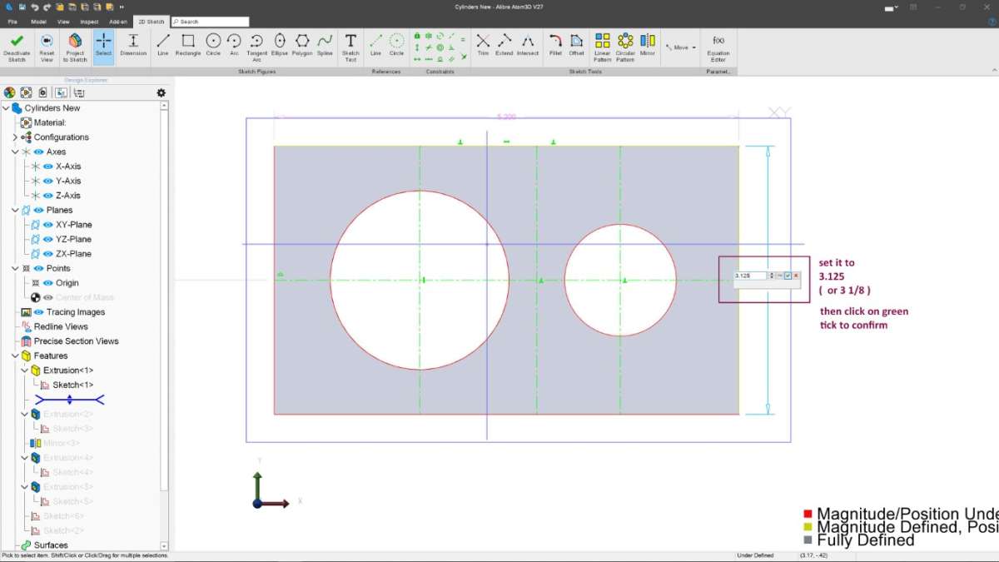Hide the X-Axis via eye icon
The image size is (999, 562).
click(47, 167)
